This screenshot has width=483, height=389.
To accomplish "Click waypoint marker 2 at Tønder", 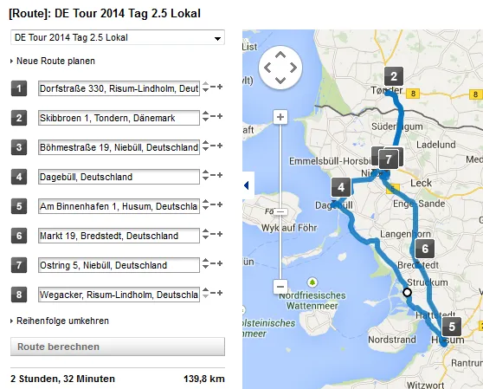I will point(394,76).
